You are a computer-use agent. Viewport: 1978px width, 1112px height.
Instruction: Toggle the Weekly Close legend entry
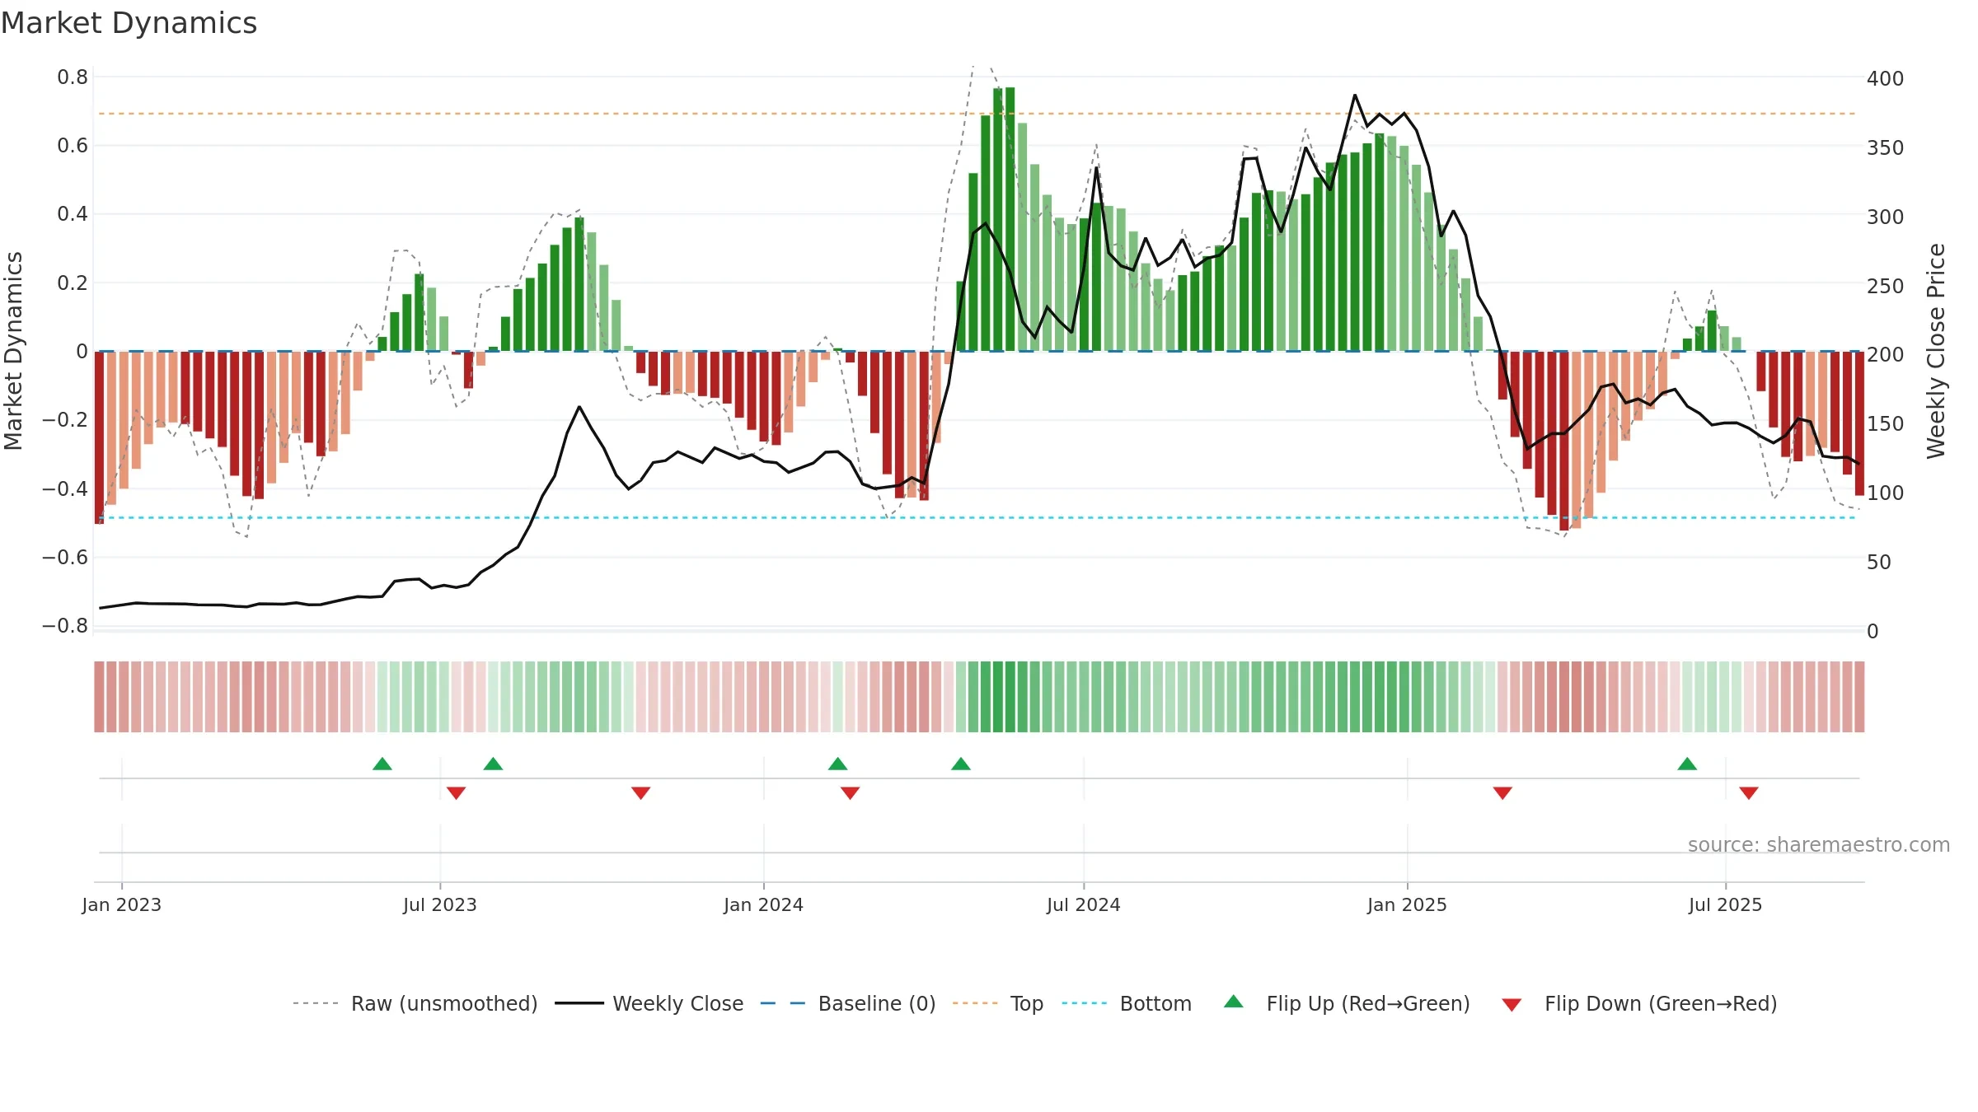click(649, 1003)
